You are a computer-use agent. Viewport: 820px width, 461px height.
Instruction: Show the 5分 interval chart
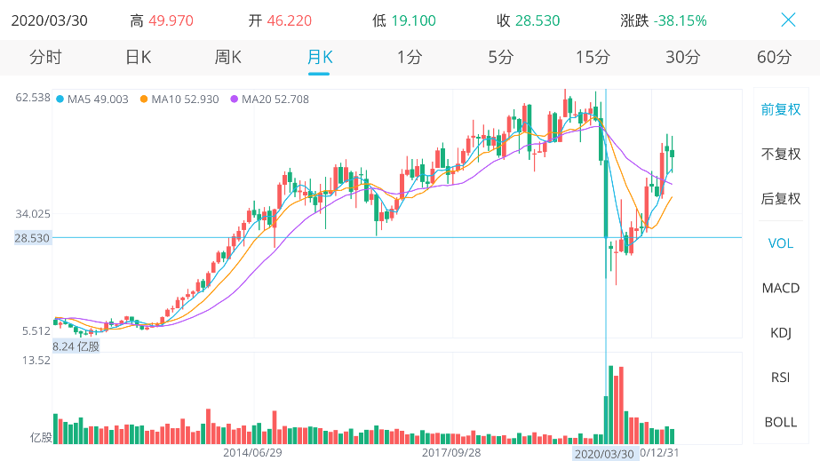[x=501, y=58]
